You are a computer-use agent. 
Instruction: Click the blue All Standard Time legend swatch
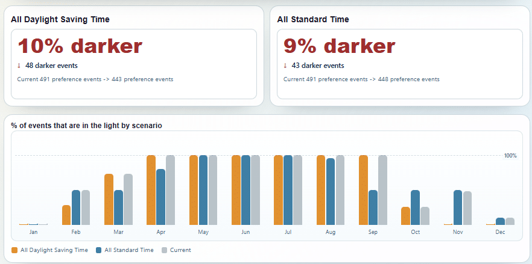[x=99, y=250]
